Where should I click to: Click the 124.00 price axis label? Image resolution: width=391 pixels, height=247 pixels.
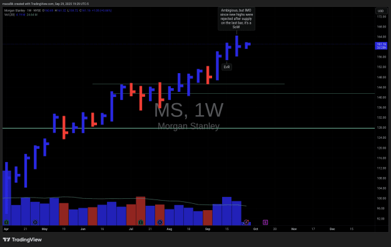[x=382, y=138]
